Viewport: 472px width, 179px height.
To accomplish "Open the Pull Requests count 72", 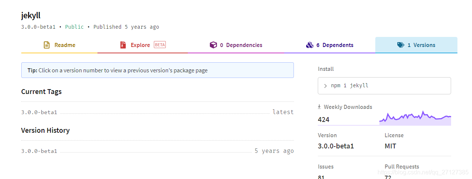I will pyautogui.click(x=388, y=177).
